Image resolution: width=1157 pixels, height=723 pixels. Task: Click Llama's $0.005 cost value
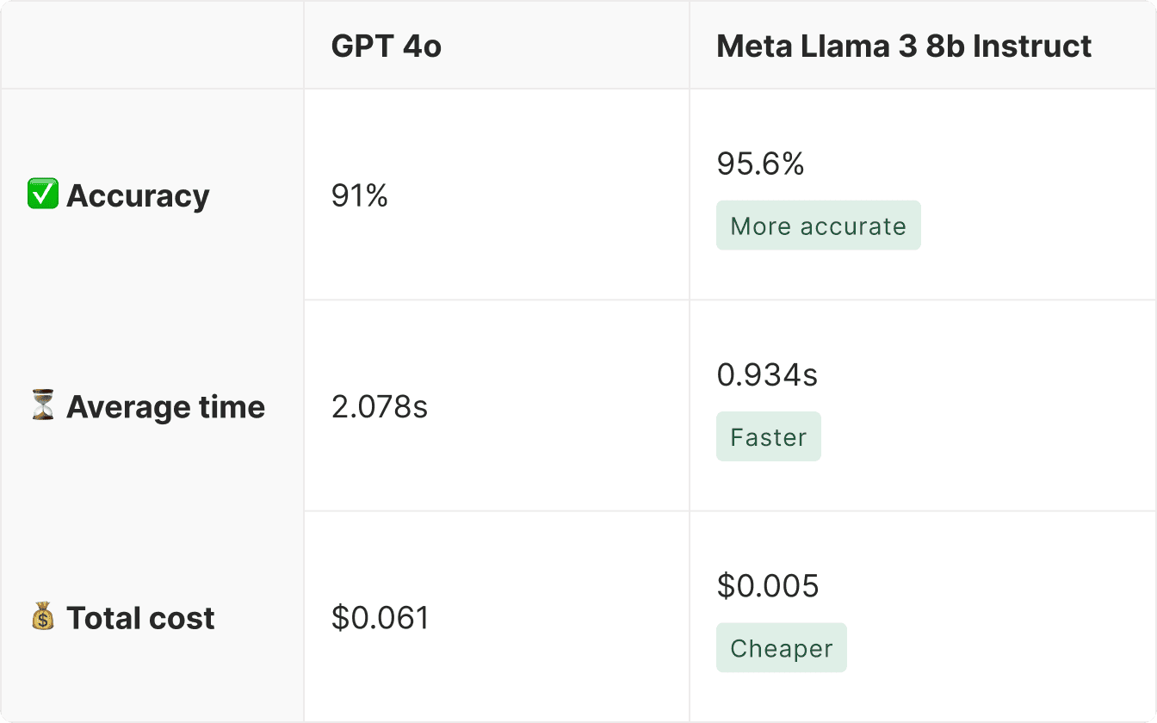tap(768, 586)
